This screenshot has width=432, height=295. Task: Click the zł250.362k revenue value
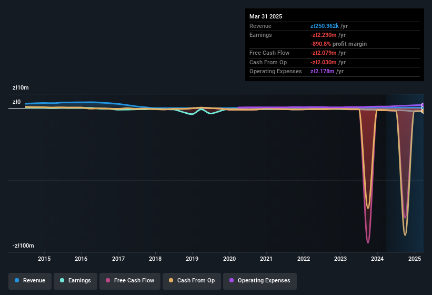point(325,26)
